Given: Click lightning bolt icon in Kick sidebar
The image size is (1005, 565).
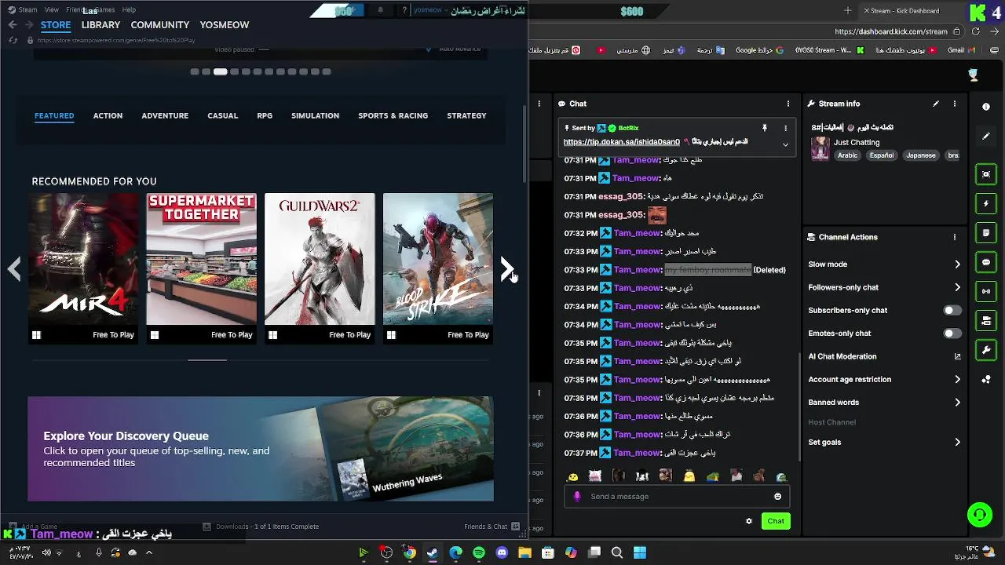Looking at the screenshot, I should [986, 204].
